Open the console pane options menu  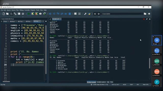150,19
